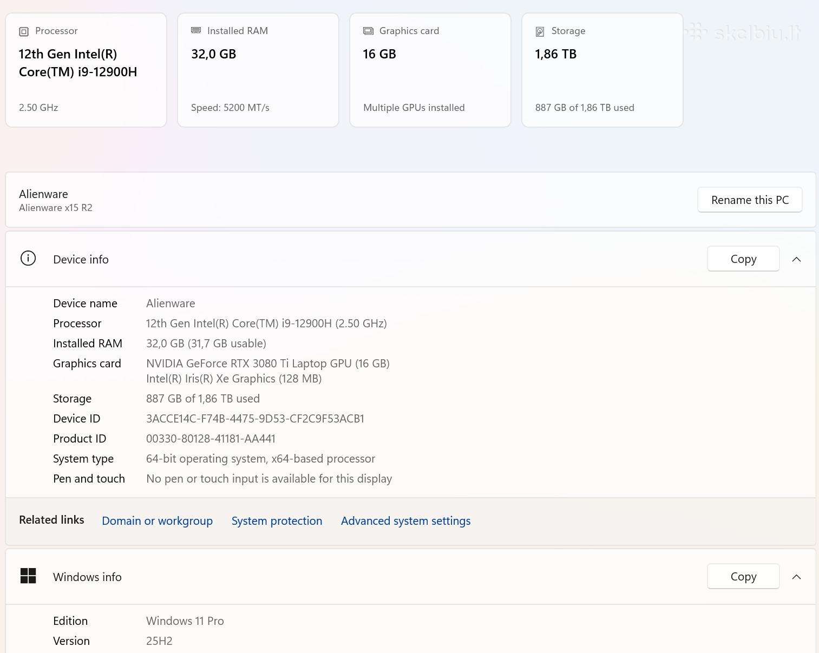Click the Storage drive icon
The width and height of the screenshot is (819, 653).
540,31
